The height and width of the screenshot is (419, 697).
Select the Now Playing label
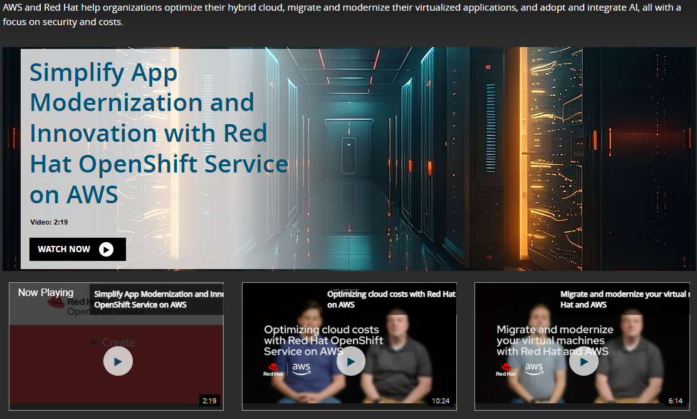[x=46, y=292]
